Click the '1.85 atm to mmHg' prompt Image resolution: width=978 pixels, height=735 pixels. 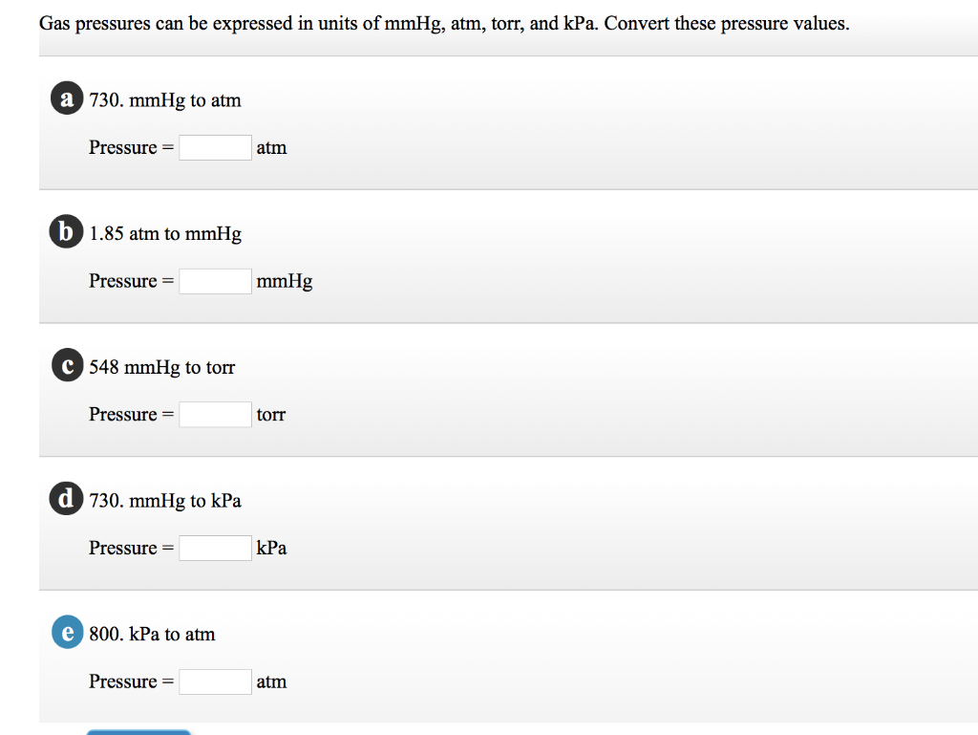click(165, 234)
